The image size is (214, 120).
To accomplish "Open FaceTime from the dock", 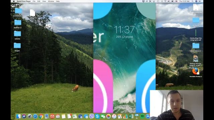I will pyautogui.click(x=103, y=116).
